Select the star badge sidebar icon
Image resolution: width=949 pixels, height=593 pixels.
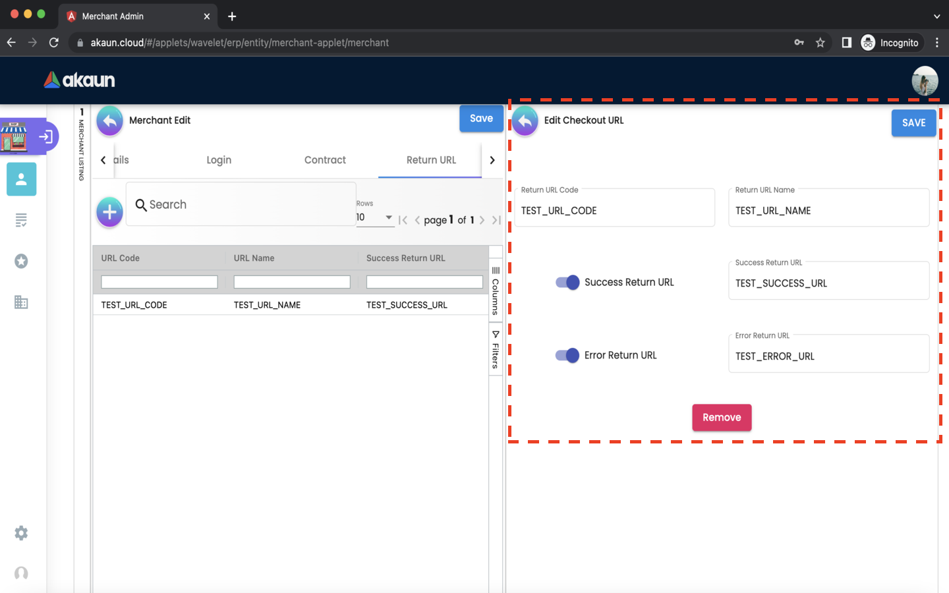(21, 262)
